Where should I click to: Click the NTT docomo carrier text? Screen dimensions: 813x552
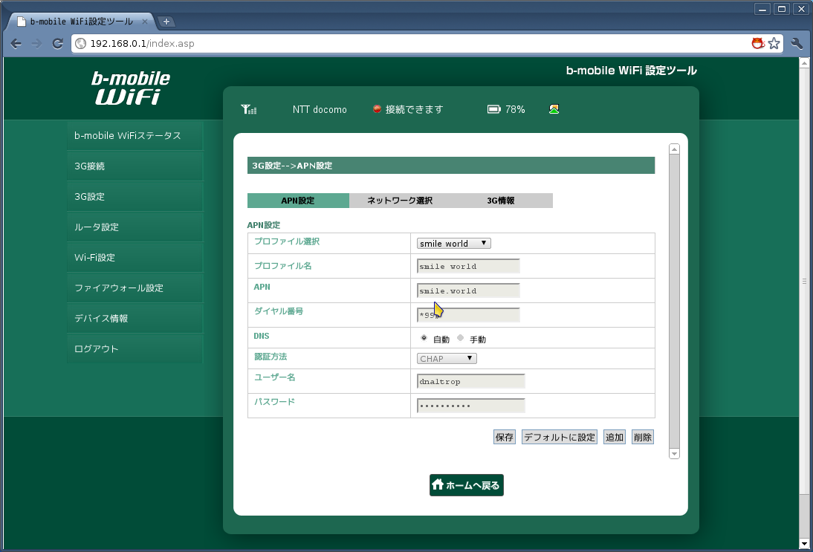click(320, 109)
